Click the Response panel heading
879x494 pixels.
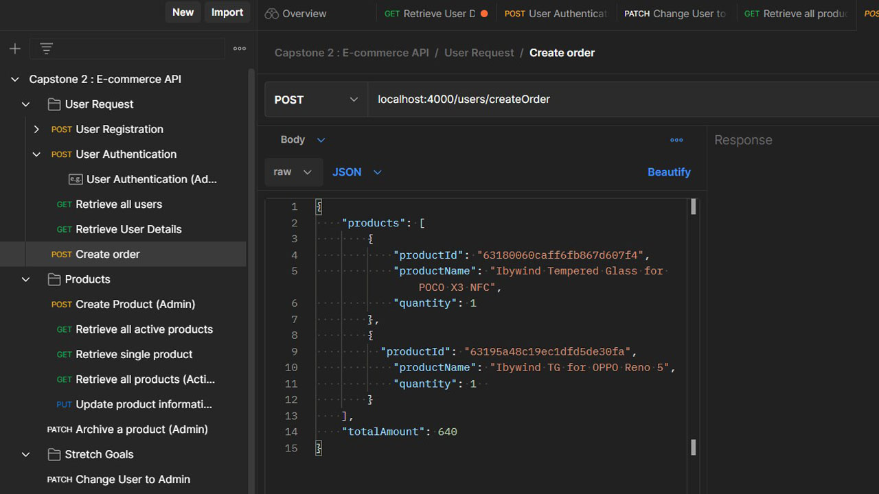tap(743, 140)
